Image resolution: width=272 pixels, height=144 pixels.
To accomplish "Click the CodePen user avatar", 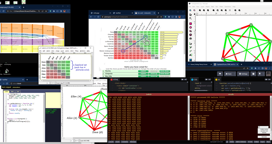I will coord(268,73).
